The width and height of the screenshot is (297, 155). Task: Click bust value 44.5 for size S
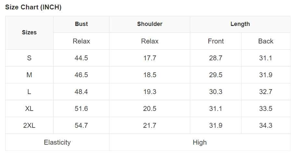(x=81, y=58)
